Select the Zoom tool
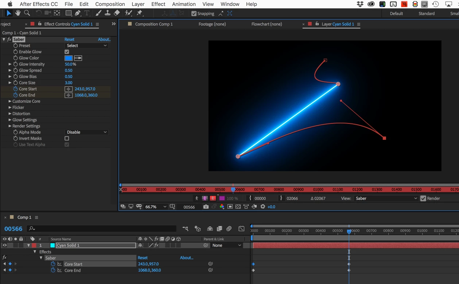This screenshot has height=284, width=459. 27,13
